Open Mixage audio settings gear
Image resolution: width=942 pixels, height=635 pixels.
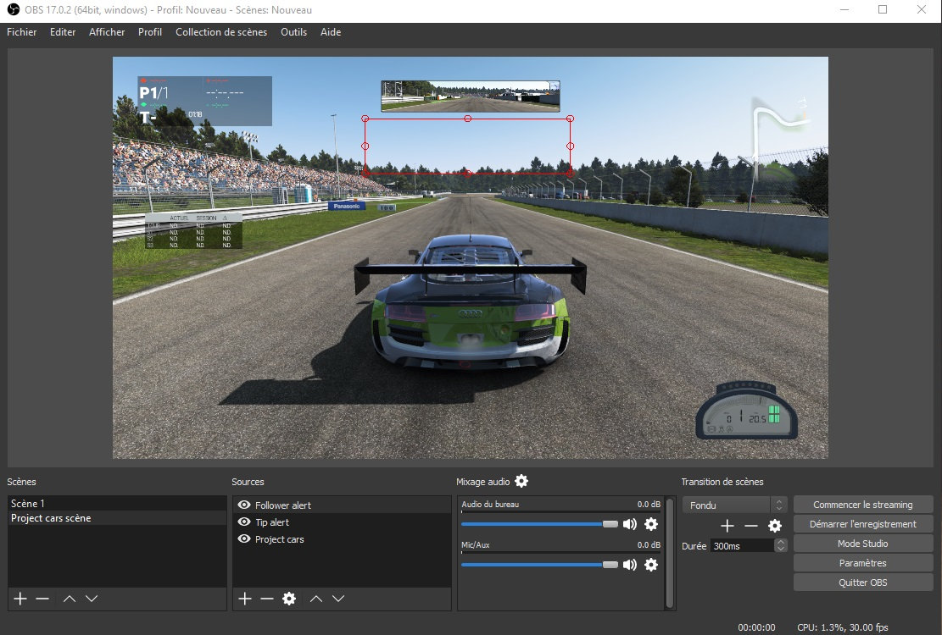point(521,481)
